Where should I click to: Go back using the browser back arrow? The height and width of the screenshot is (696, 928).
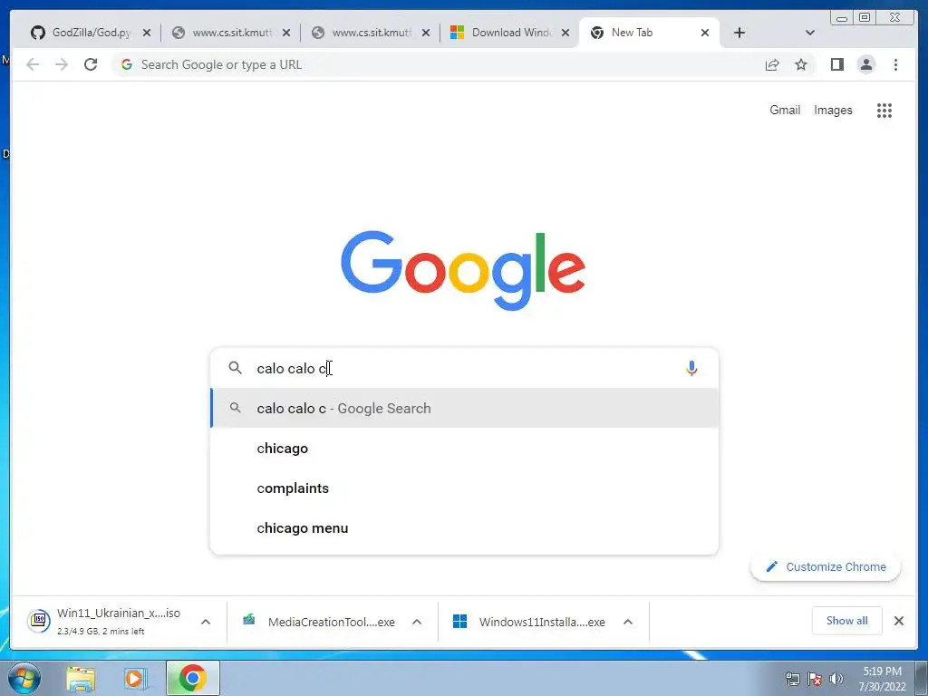point(33,64)
